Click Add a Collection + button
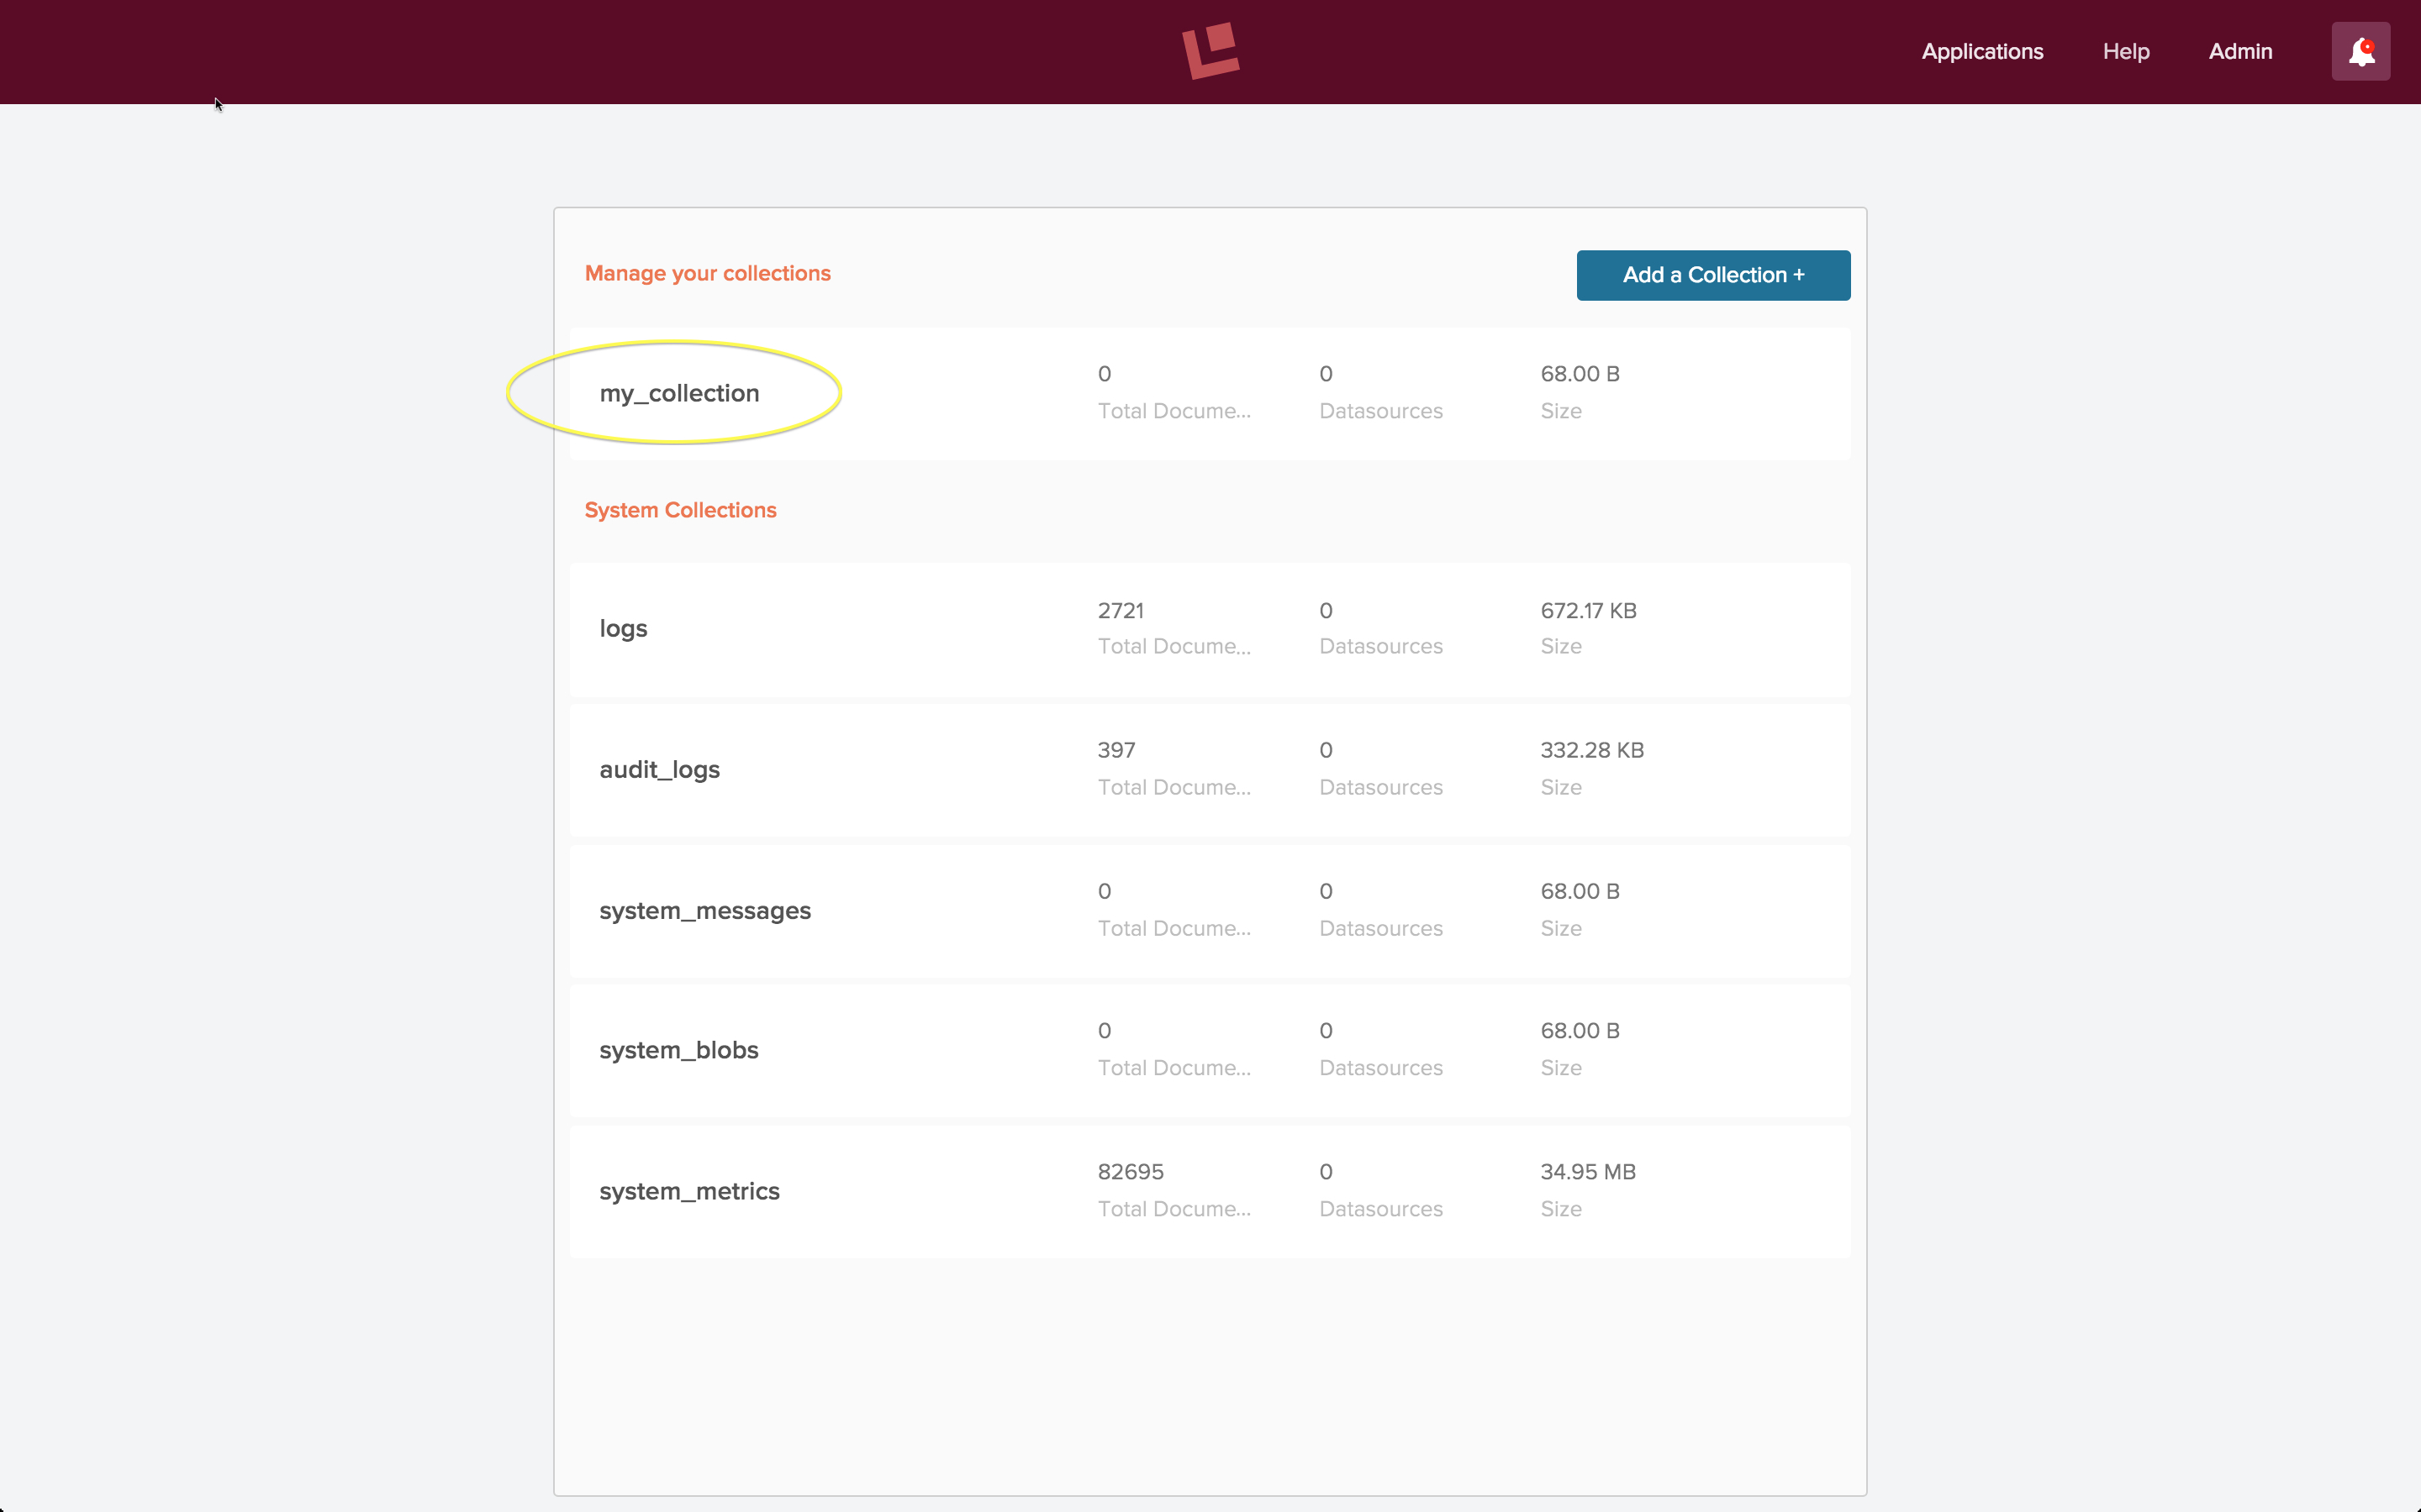Screen dimensions: 2421x1512 tap(1713, 274)
